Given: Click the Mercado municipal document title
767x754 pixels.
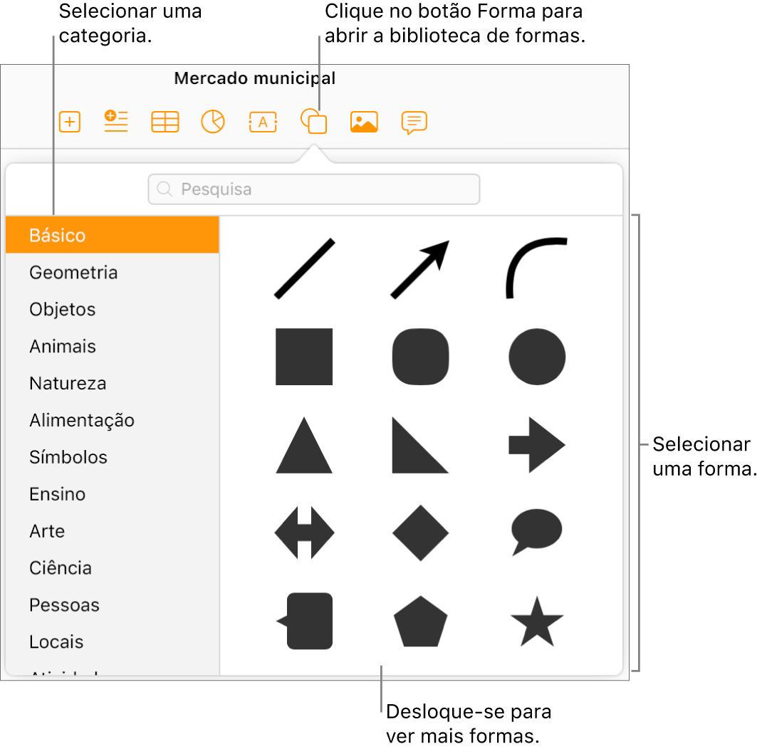Looking at the screenshot, I should [255, 78].
